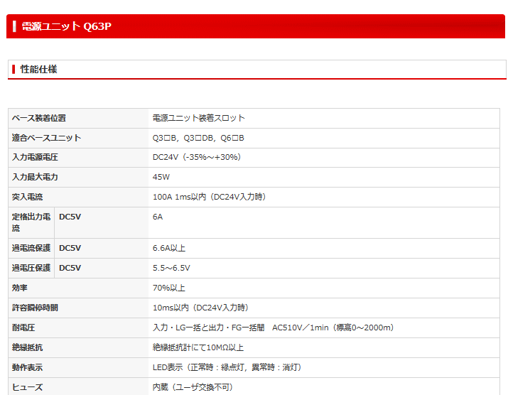Click the ヒューズ row label
The height and width of the screenshot is (395, 508).
(27, 387)
